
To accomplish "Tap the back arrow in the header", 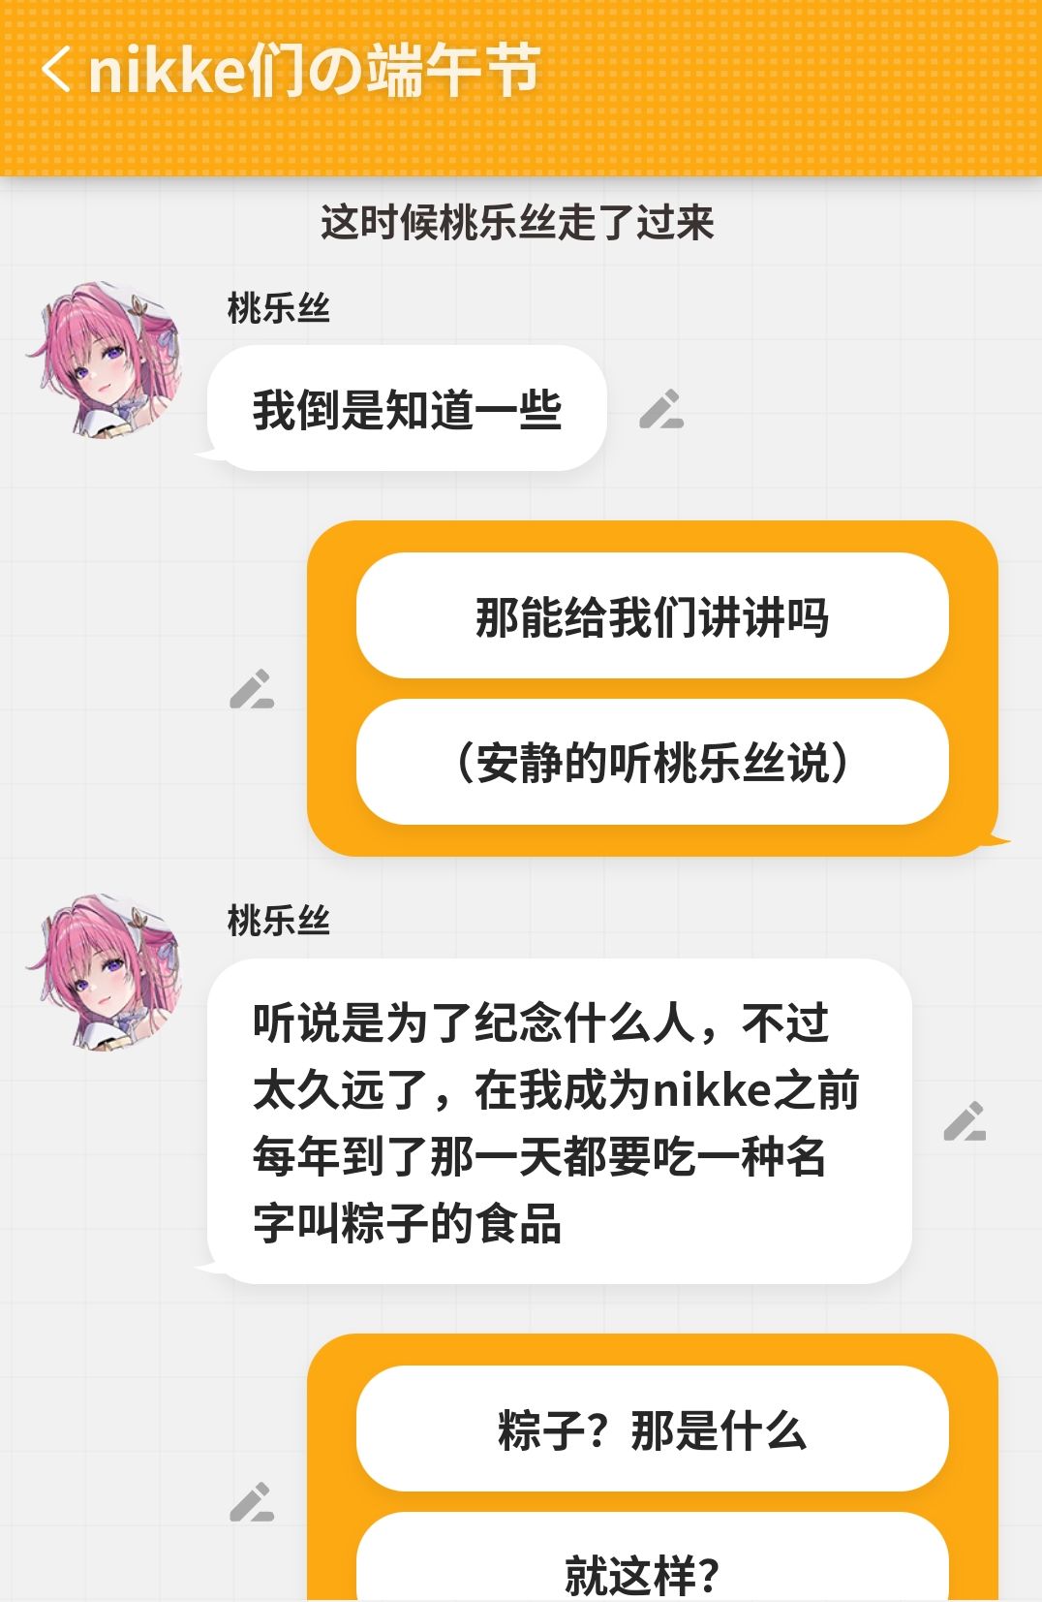I will (56, 71).
